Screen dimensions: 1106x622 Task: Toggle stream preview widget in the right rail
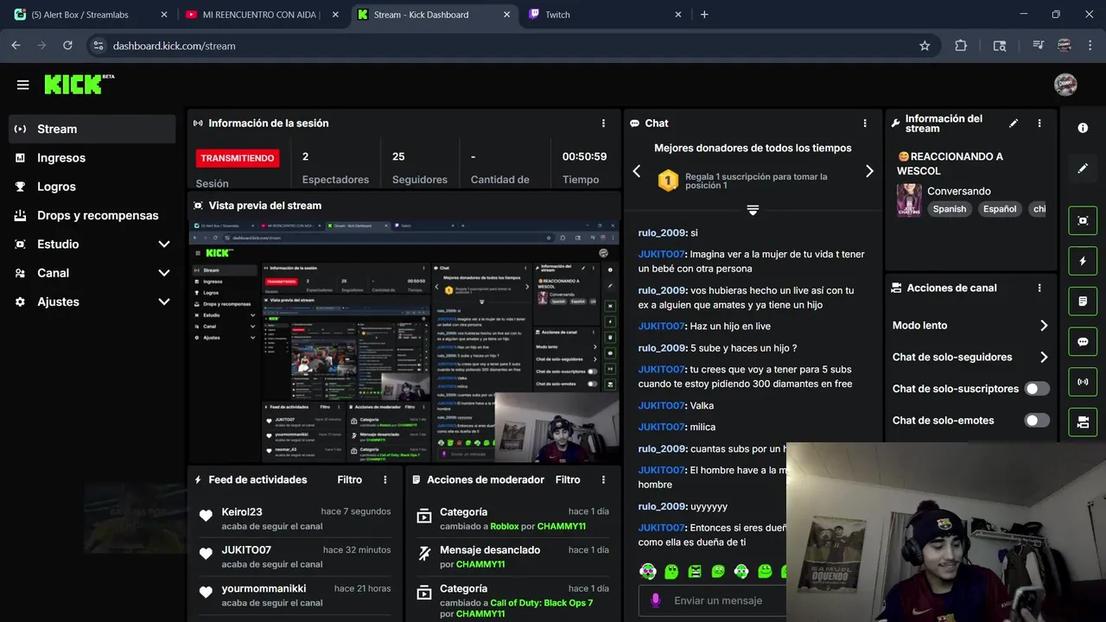click(x=1083, y=220)
